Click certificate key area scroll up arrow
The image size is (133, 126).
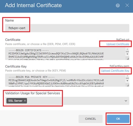(x=127, y=76)
